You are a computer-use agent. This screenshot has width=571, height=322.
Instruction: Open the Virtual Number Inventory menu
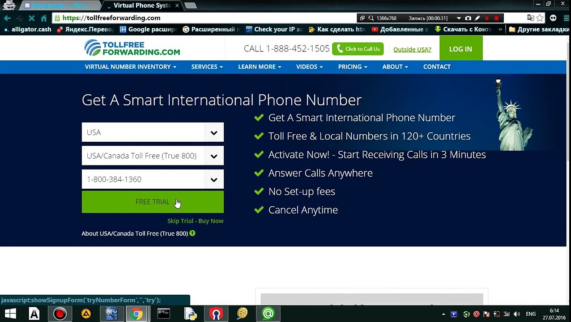[130, 67]
